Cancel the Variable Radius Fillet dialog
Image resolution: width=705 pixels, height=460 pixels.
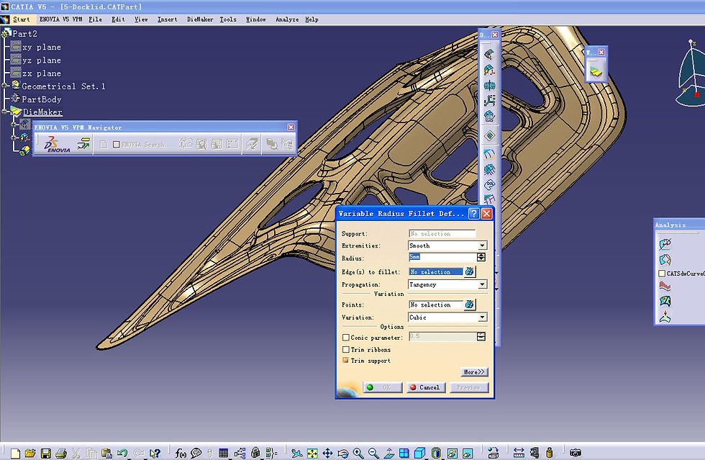(426, 387)
